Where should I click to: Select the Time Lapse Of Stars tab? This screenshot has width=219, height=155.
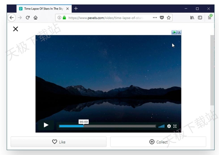(x=44, y=9)
